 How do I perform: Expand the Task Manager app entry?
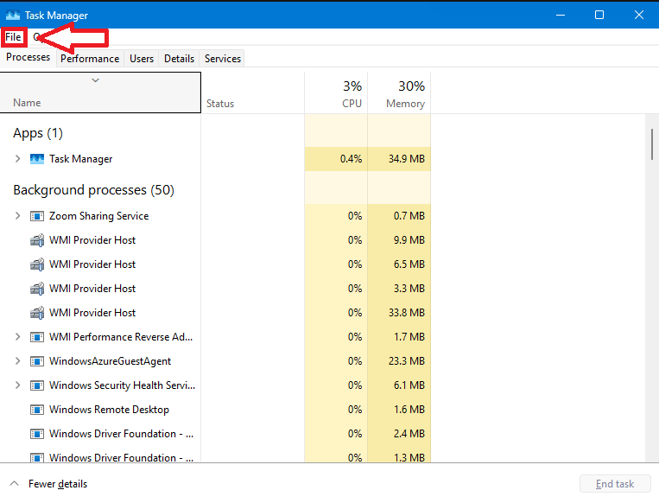[17, 159]
